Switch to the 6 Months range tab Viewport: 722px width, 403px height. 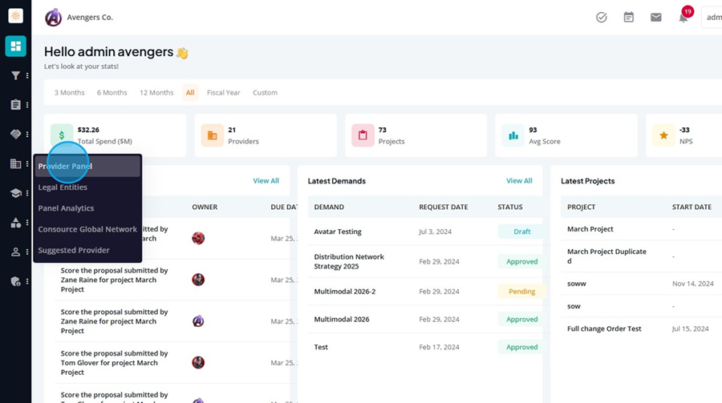point(112,92)
